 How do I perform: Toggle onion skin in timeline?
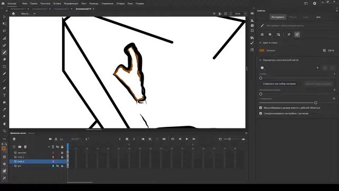click(143, 139)
